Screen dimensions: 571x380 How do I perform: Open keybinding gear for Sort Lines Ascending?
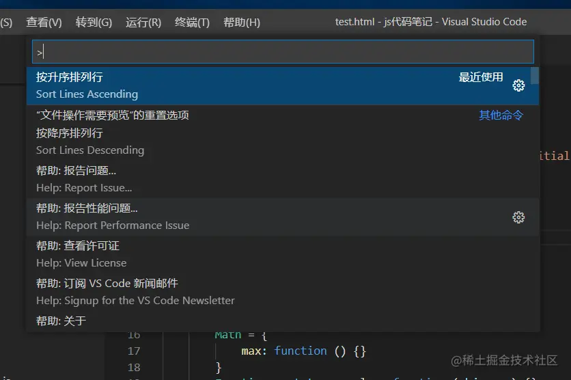[518, 85]
